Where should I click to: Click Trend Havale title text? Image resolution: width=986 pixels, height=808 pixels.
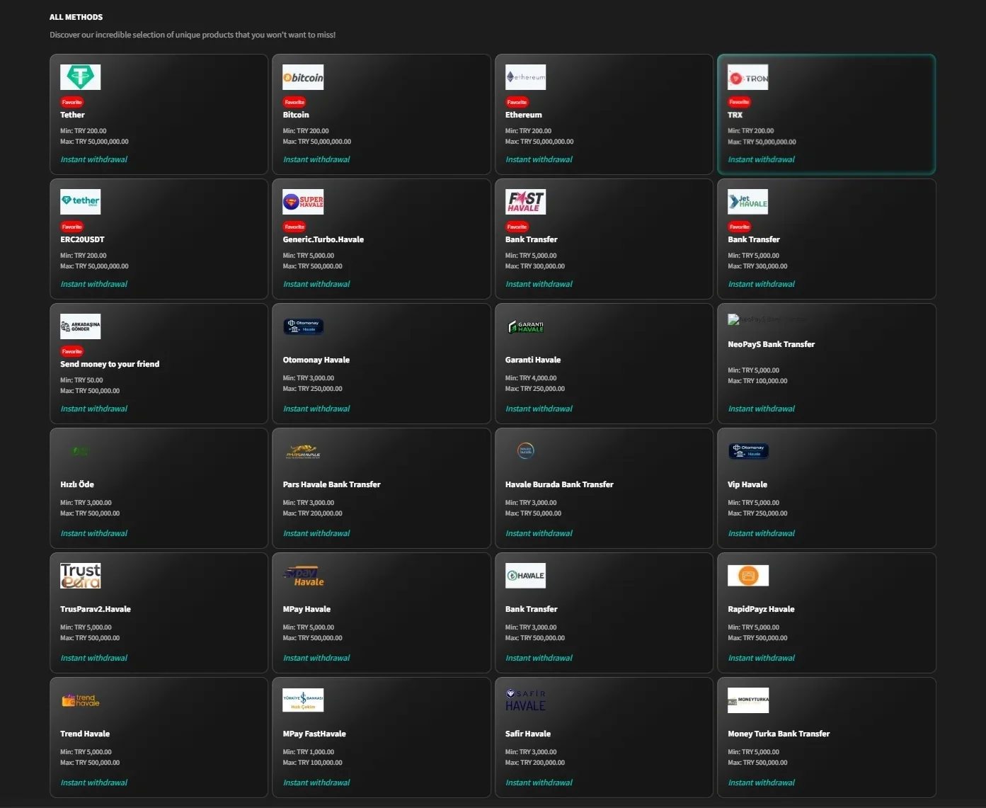(85, 734)
